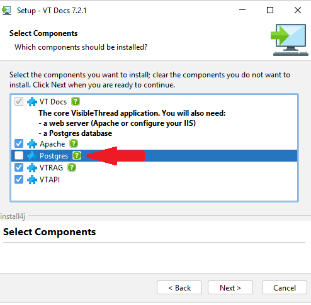Click the VTRAG puzzle-piece icon
Viewport: 311px width, 305px height.
click(32, 168)
